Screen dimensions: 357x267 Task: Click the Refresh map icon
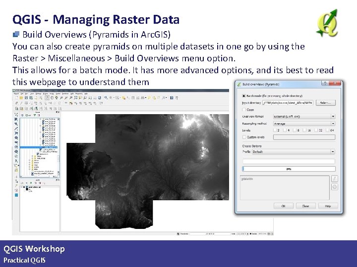click(x=100, y=98)
